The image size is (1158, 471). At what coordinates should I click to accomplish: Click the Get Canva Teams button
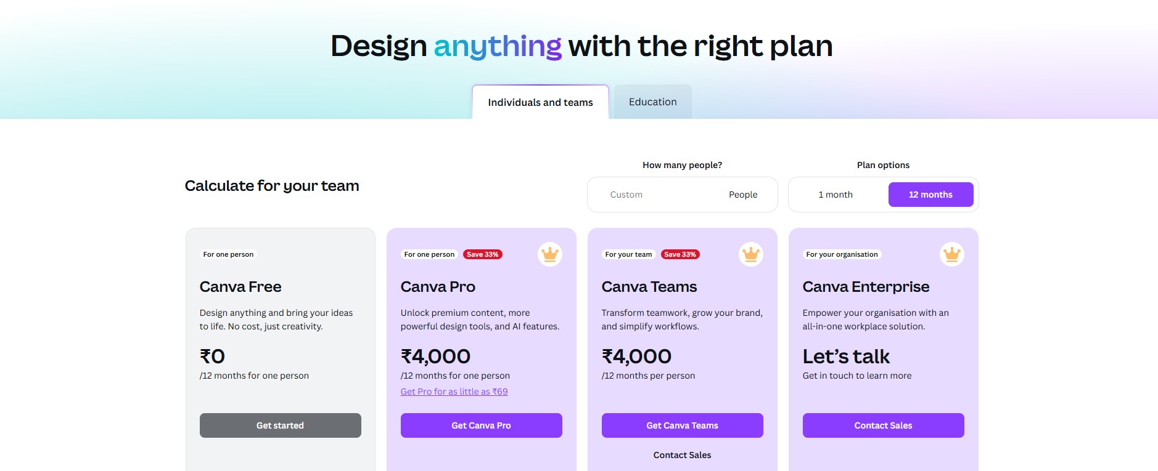coord(682,425)
